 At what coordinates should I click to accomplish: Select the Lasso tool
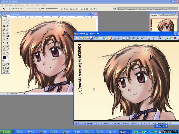4,23
